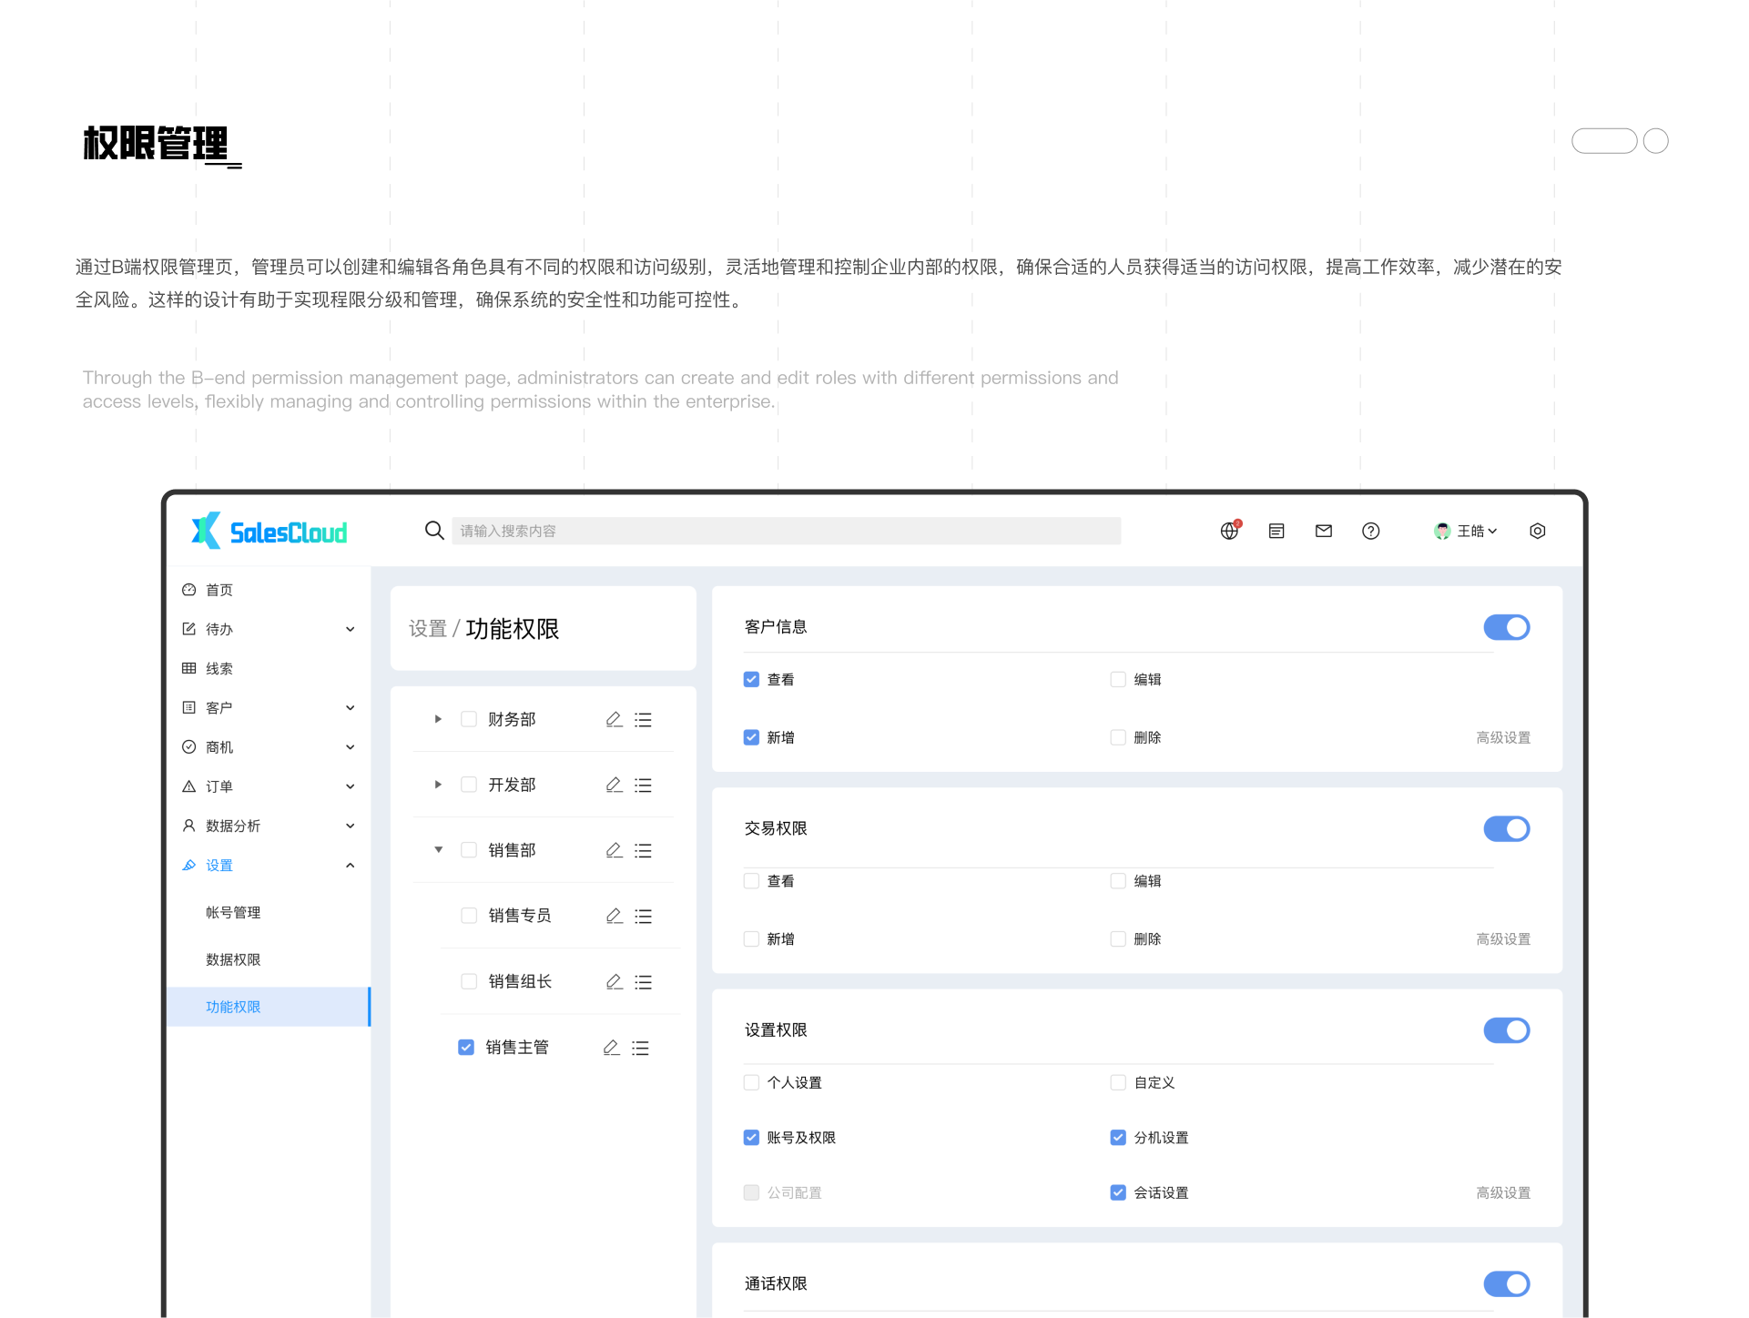The height and width of the screenshot is (1318, 1749).
Task: Click the help question mark icon
Action: [1370, 531]
